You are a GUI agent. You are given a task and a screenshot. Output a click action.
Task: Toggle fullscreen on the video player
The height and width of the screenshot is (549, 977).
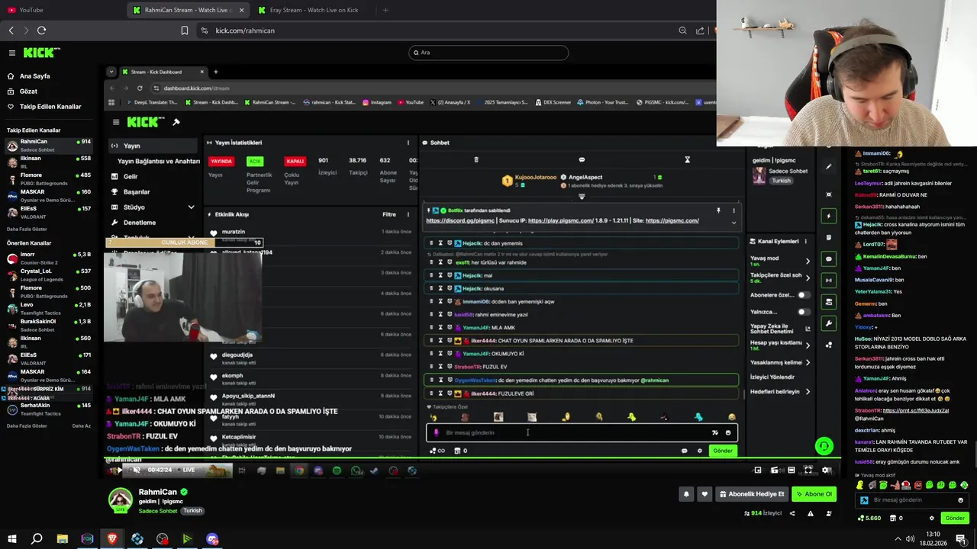808,470
